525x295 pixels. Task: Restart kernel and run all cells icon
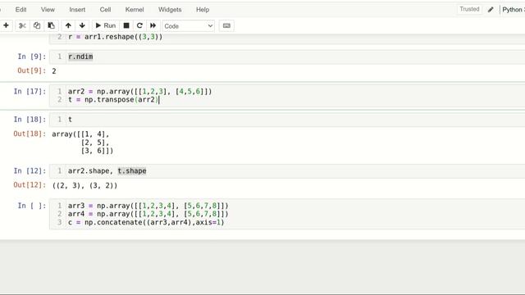[x=153, y=25]
